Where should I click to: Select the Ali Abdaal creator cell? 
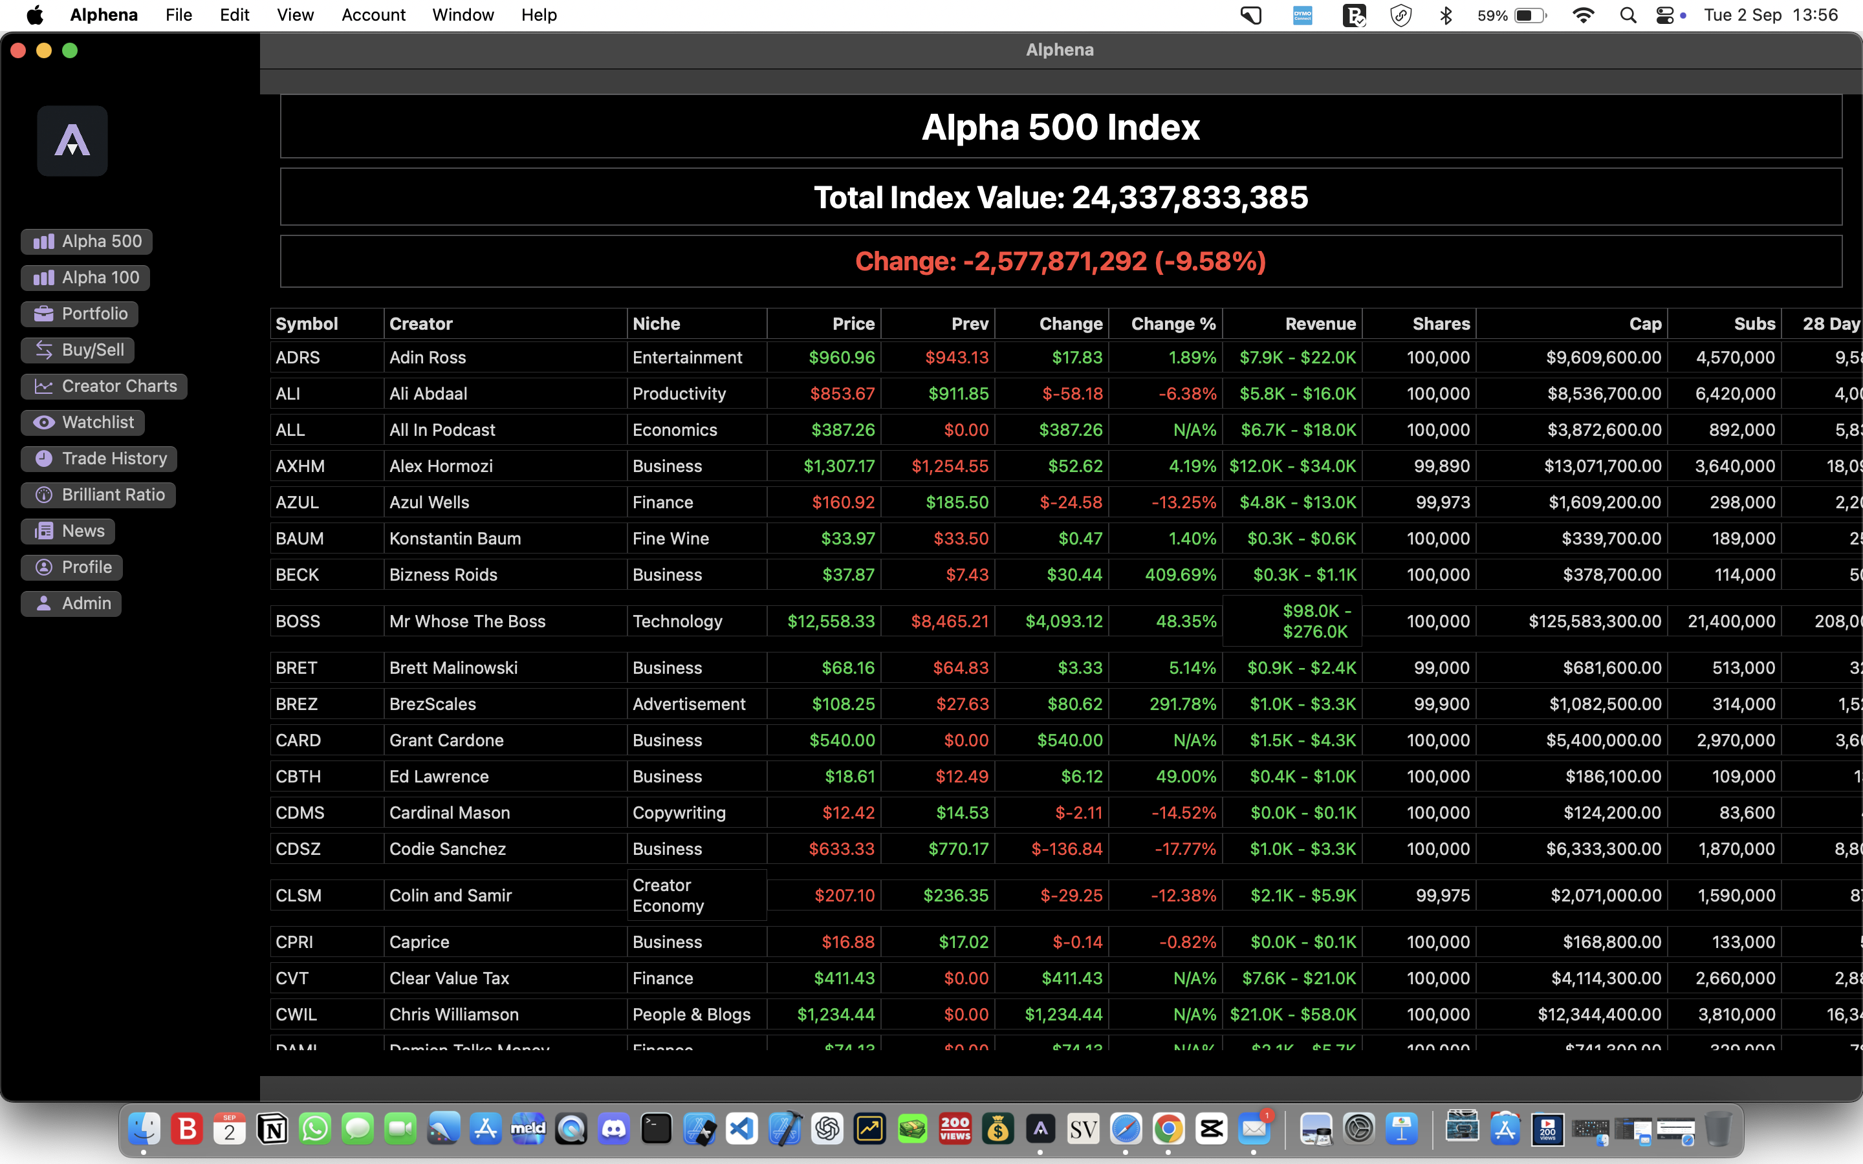pyautogui.click(x=505, y=394)
